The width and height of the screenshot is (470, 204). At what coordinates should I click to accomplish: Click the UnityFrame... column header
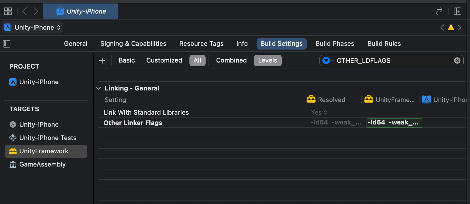point(390,100)
